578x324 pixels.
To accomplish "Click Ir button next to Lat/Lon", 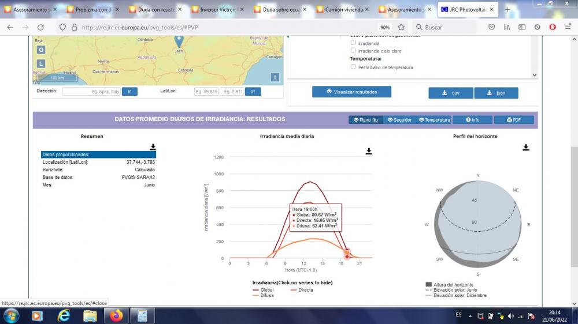I will (253, 92).
